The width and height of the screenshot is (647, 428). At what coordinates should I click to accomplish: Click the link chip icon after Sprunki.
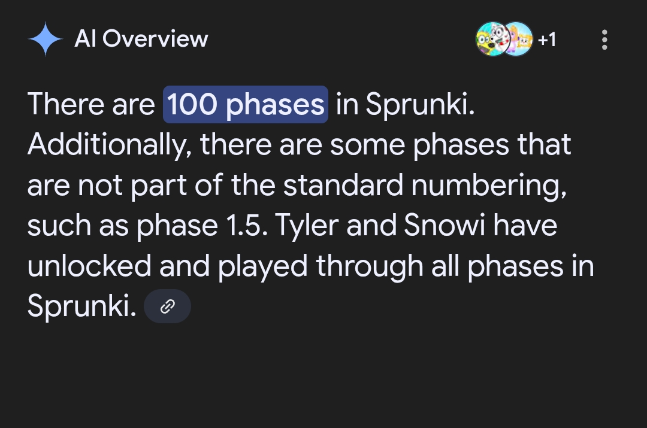tap(167, 306)
